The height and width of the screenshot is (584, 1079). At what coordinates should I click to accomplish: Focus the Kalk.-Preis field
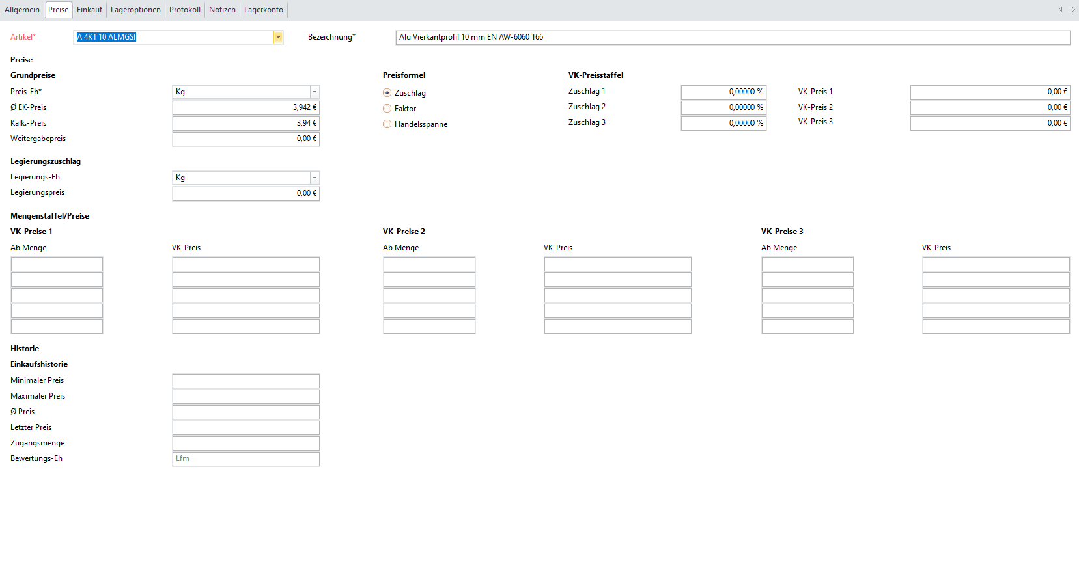[x=245, y=123]
